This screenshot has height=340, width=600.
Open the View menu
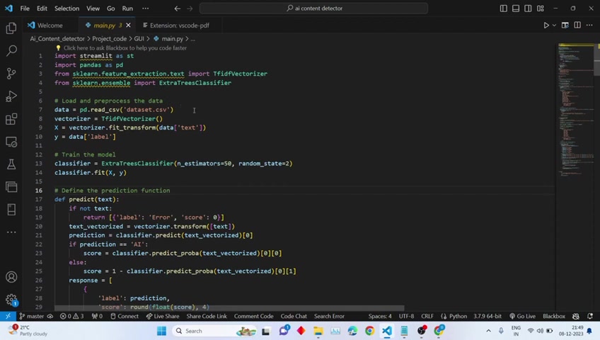pos(93,8)
